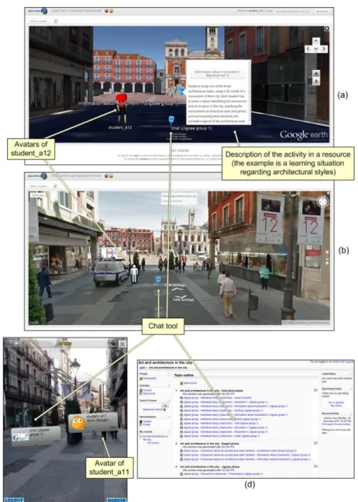Tap the camera icon in mobile app toolbar
358x502 pixels.
point(113,344)
